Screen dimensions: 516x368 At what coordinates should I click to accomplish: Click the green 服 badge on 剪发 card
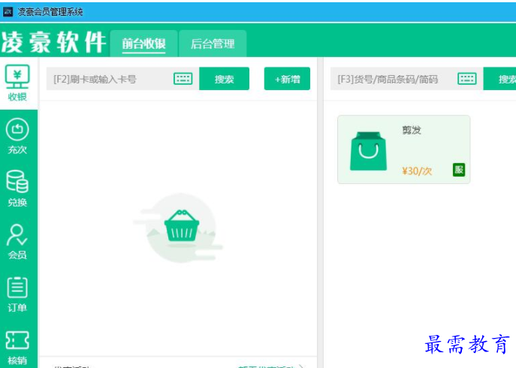pyautogui.click(x=459, y=170)
